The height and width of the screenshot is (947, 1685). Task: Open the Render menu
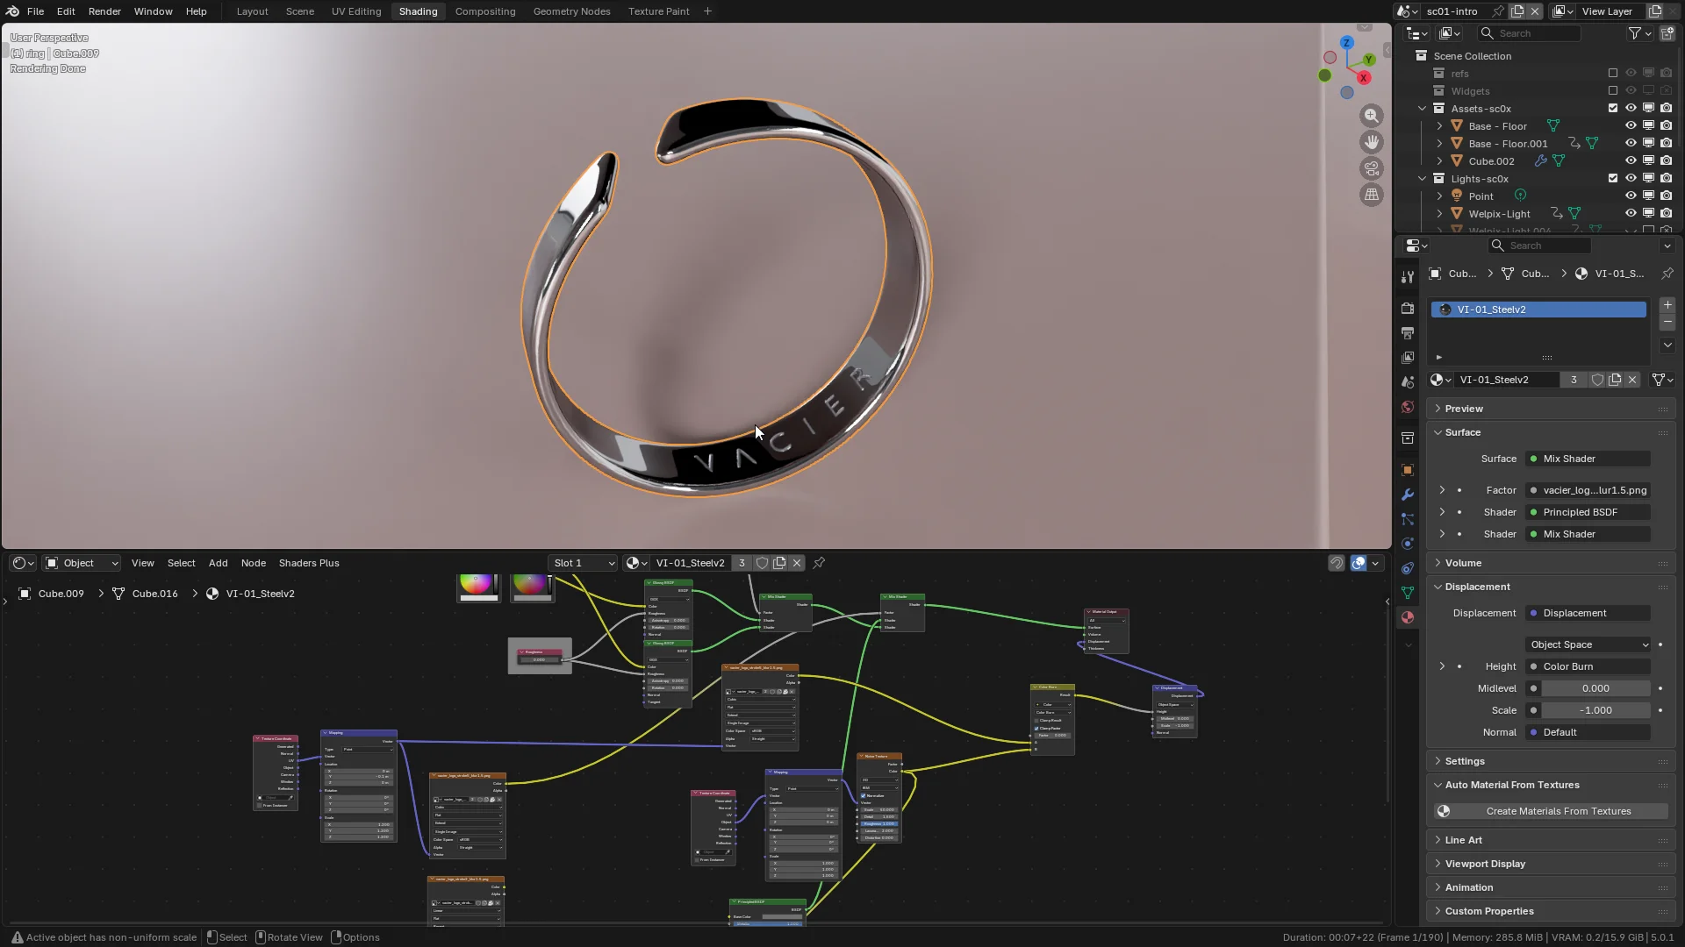click(x=104, y=11)
